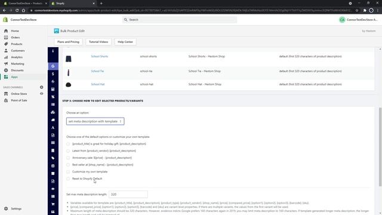Select 'Latest from [product_vendor]' template option

pos(68,151)
